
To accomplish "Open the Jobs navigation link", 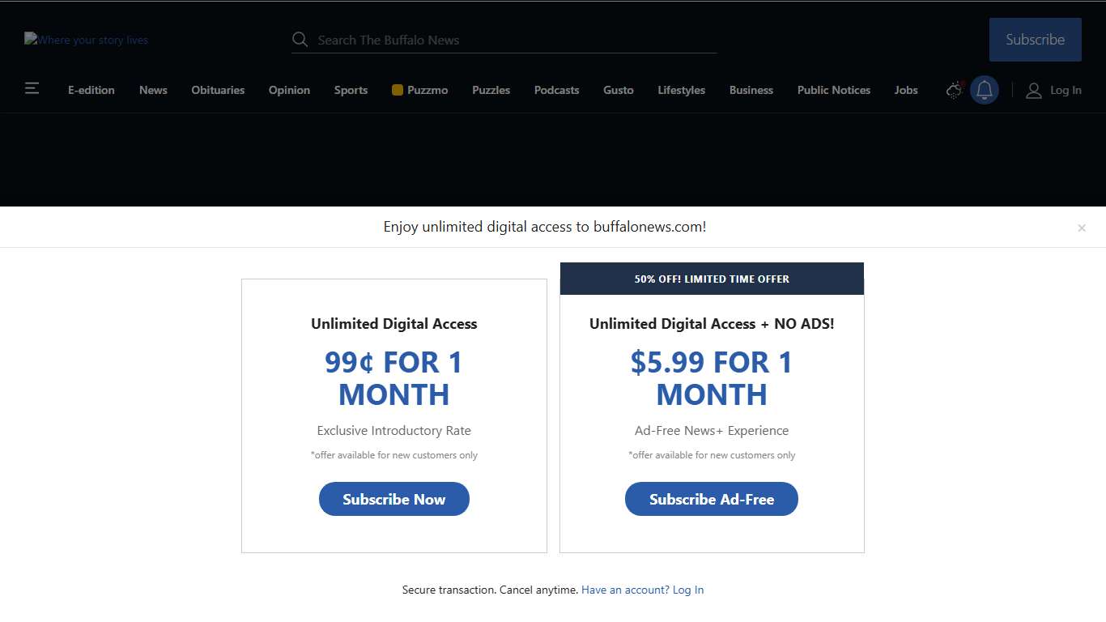I will (906, 90).
